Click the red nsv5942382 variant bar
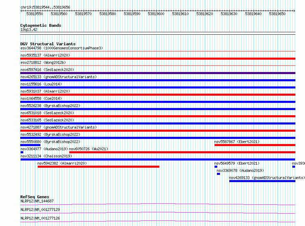Image resolution: width=305 pixels, height=226 pixels. (98, 167)
